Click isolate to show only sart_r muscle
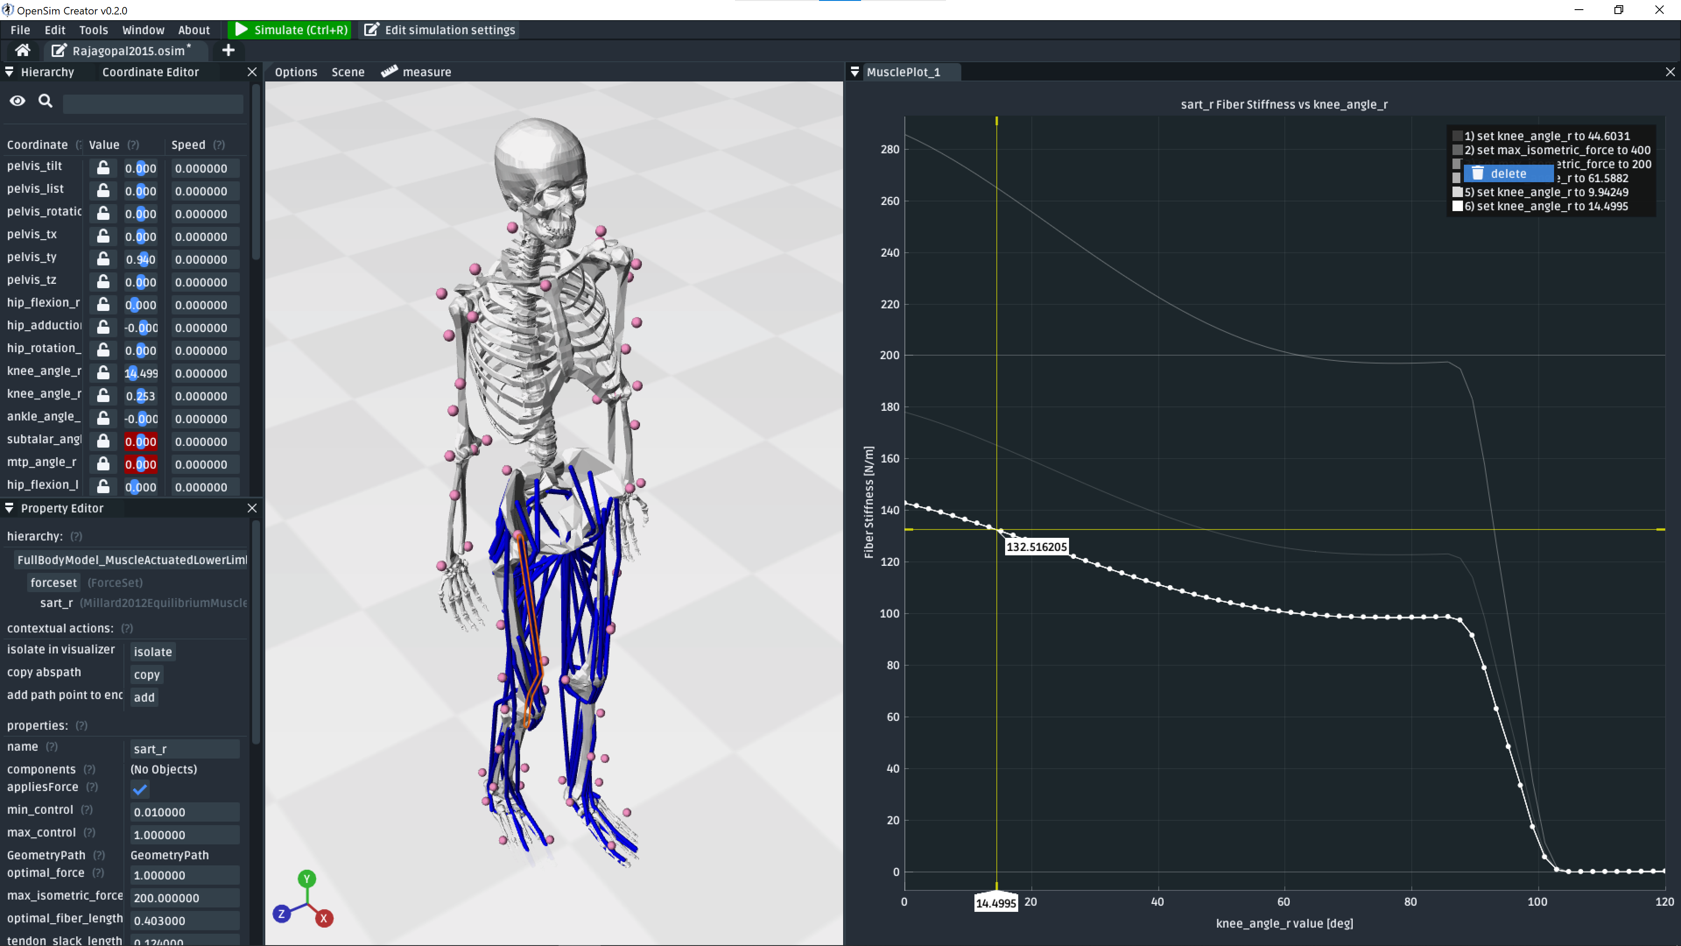 tap(152, 652)
